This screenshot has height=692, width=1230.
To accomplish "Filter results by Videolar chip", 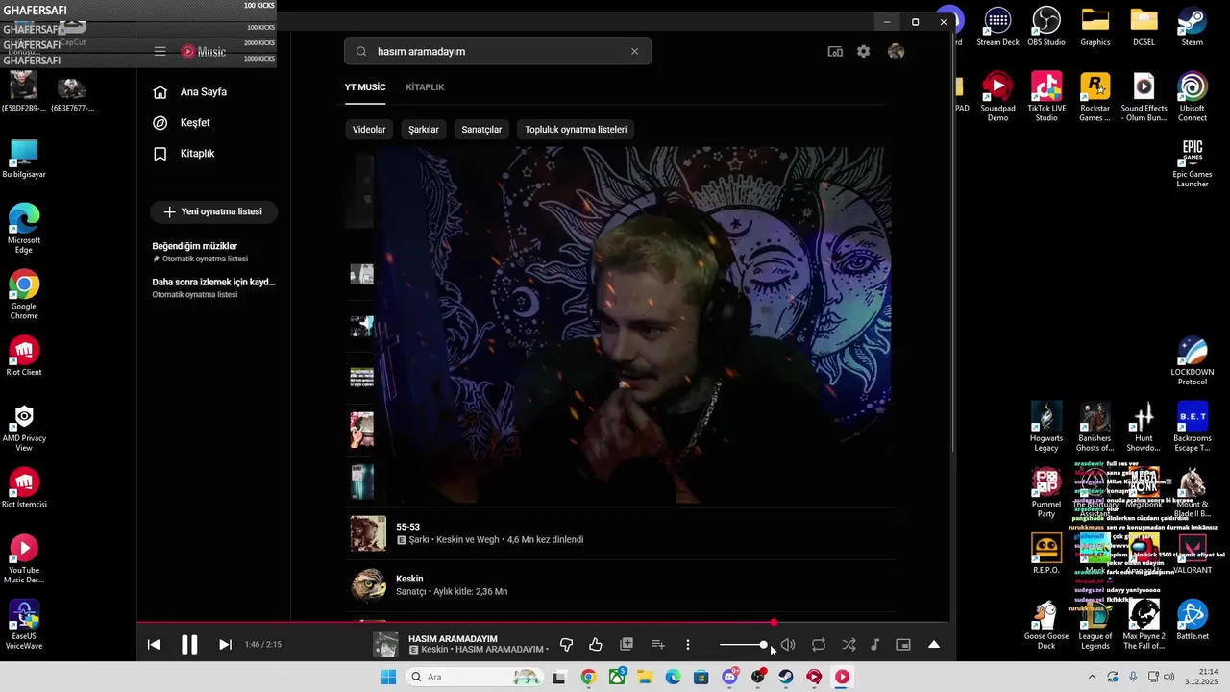I will 369,130.
